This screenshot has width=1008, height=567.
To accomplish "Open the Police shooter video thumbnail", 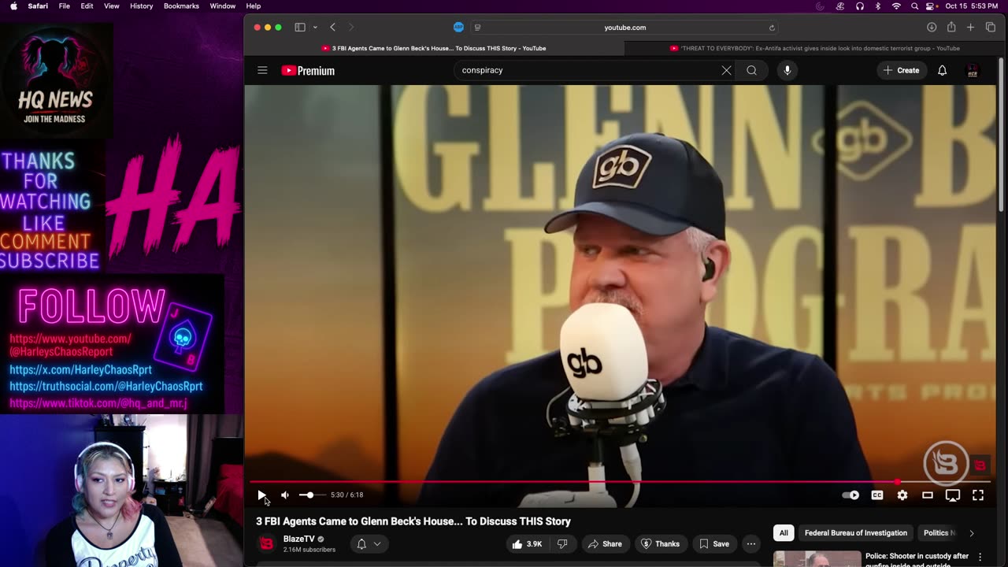I will (817, 558).
